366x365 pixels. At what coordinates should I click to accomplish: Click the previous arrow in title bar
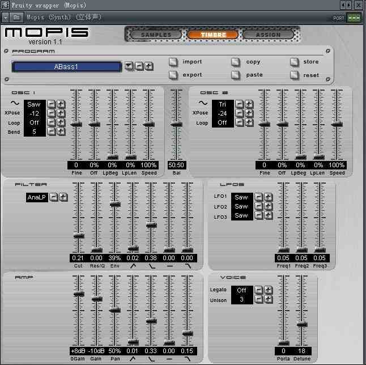343,5
